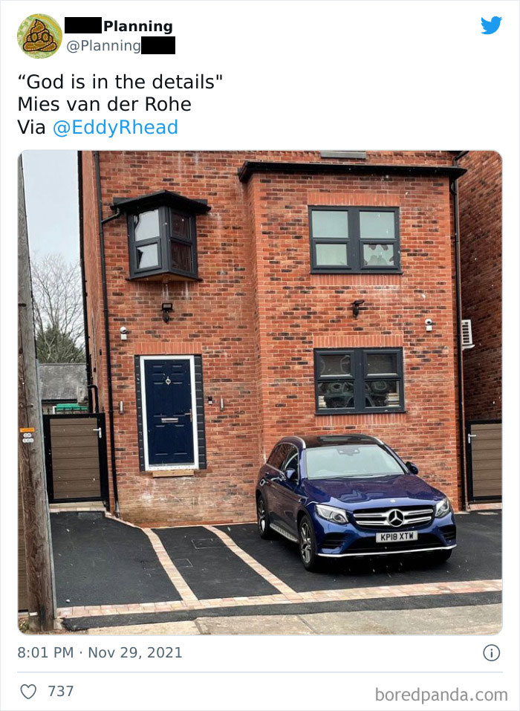Click the Mercedes star emblem on the grille
This screenshot has width=520, height=711.
tap(396, 518)
